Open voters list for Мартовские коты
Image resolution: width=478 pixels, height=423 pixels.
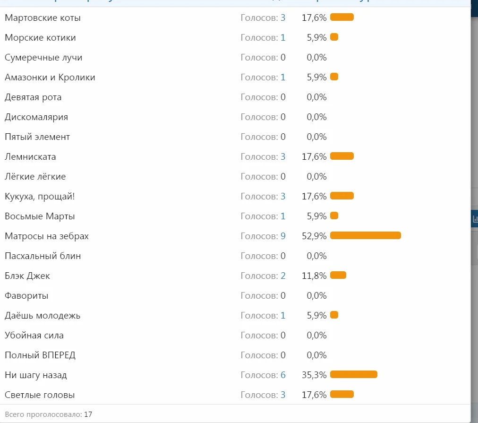coord(283,18)
